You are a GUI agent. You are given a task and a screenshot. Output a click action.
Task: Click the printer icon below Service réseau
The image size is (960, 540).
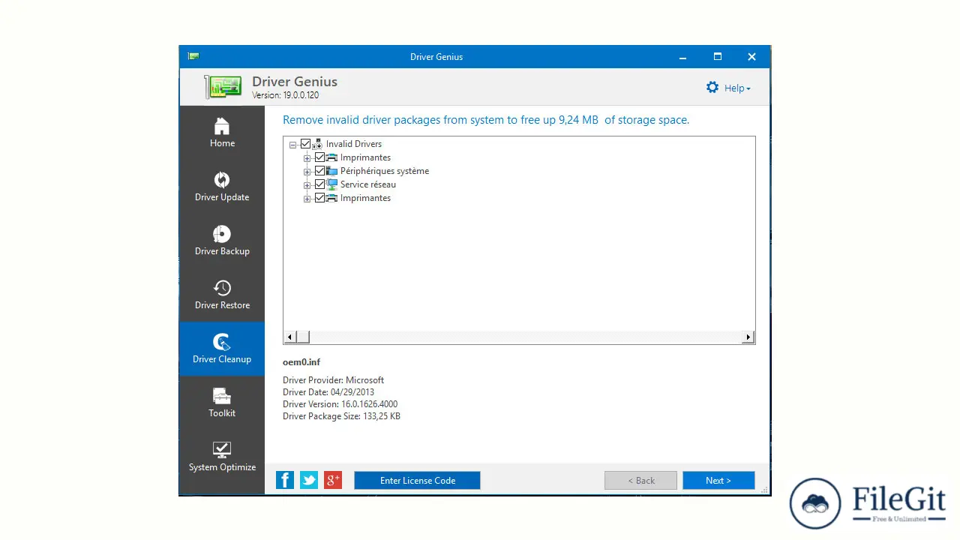331,198
